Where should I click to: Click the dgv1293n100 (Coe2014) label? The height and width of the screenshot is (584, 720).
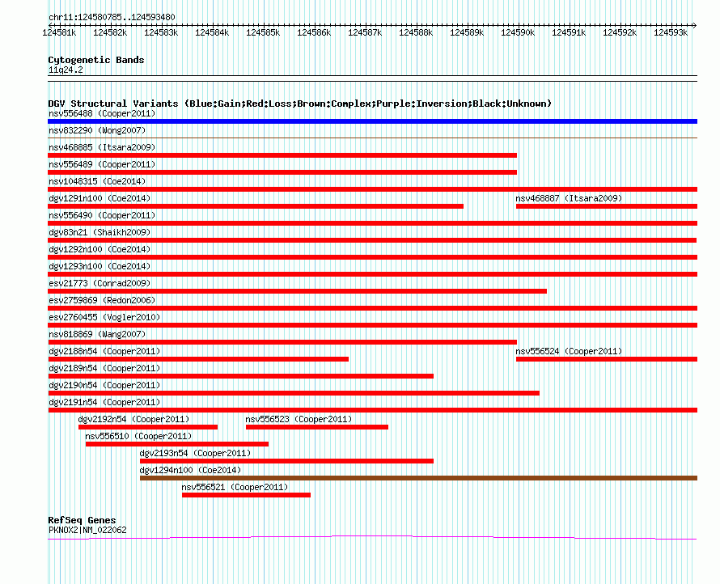click(100, 266)
